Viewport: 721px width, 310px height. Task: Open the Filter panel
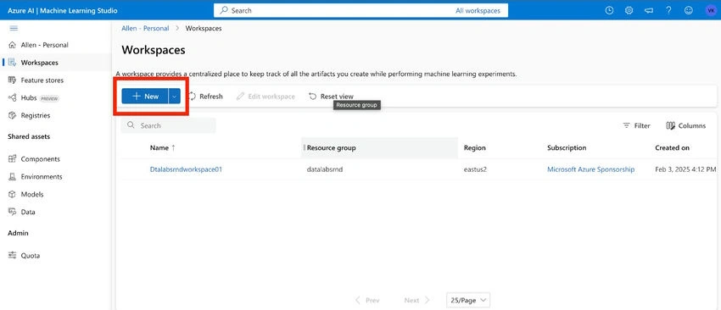point(636,126)
